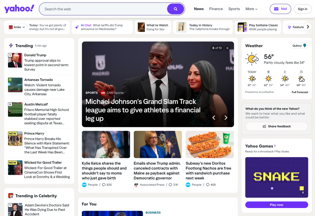
Task: Open the Sports tab
Action: (x=234, y=9)
